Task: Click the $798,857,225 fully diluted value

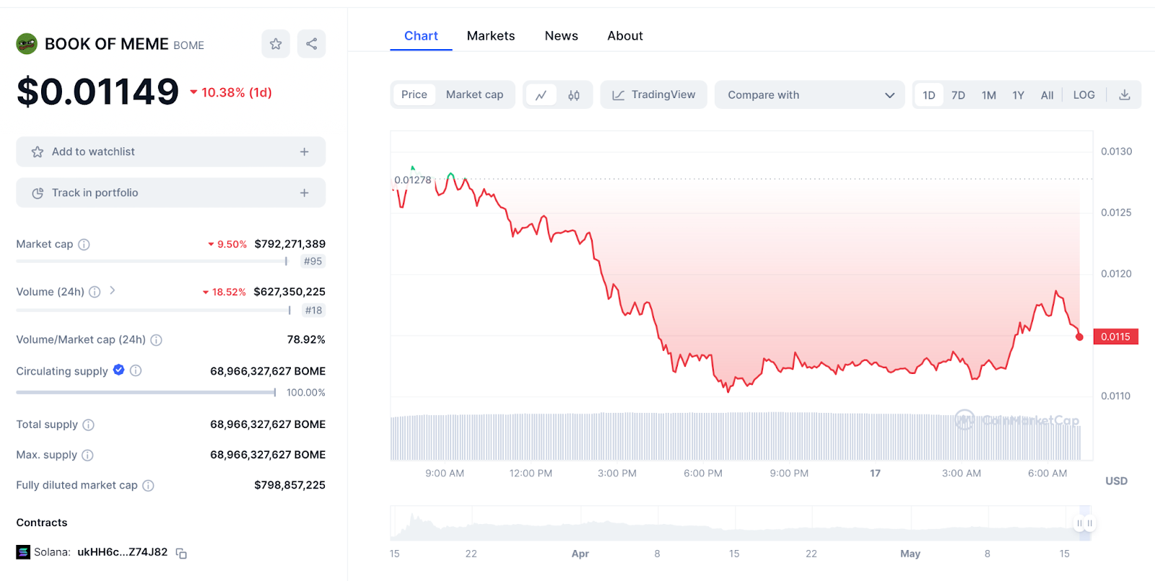Action: (x=289, y=485)
